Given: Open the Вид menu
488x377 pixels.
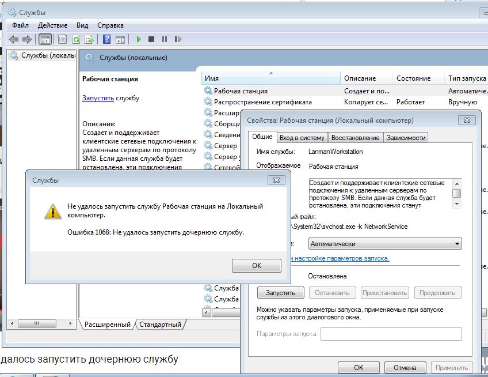Looking at the screenshot, I should [x=82, y=25].
